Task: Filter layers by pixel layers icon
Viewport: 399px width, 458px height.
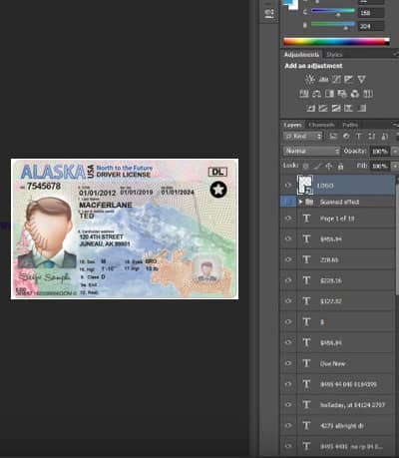Action: (x=333, y=136)
